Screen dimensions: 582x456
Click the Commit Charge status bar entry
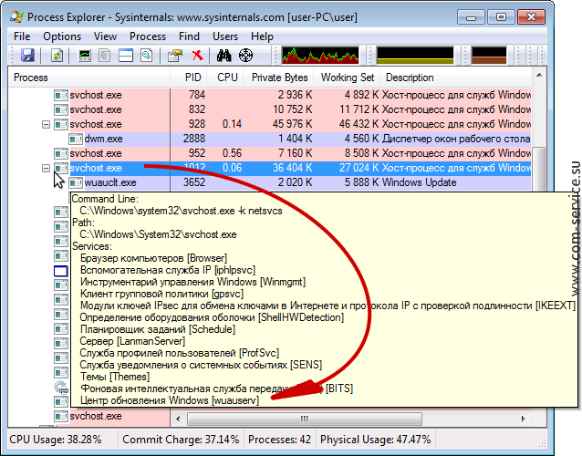click(x=181, y=440)
